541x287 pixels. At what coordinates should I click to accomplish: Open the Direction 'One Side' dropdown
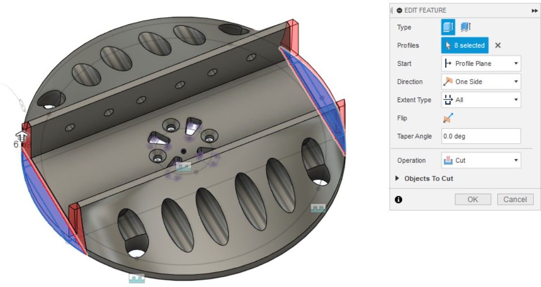click(x=481, y=82)
